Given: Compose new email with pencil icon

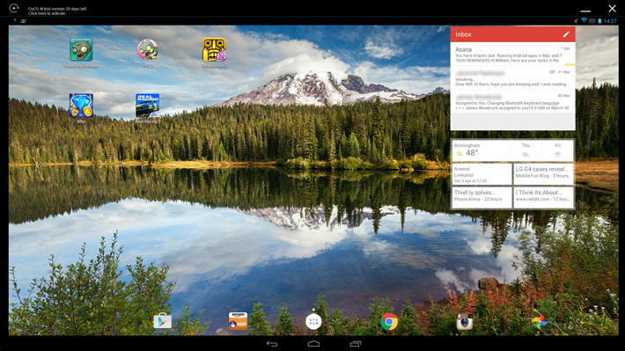Looking at the screenshot, I should tap(566, 34).
